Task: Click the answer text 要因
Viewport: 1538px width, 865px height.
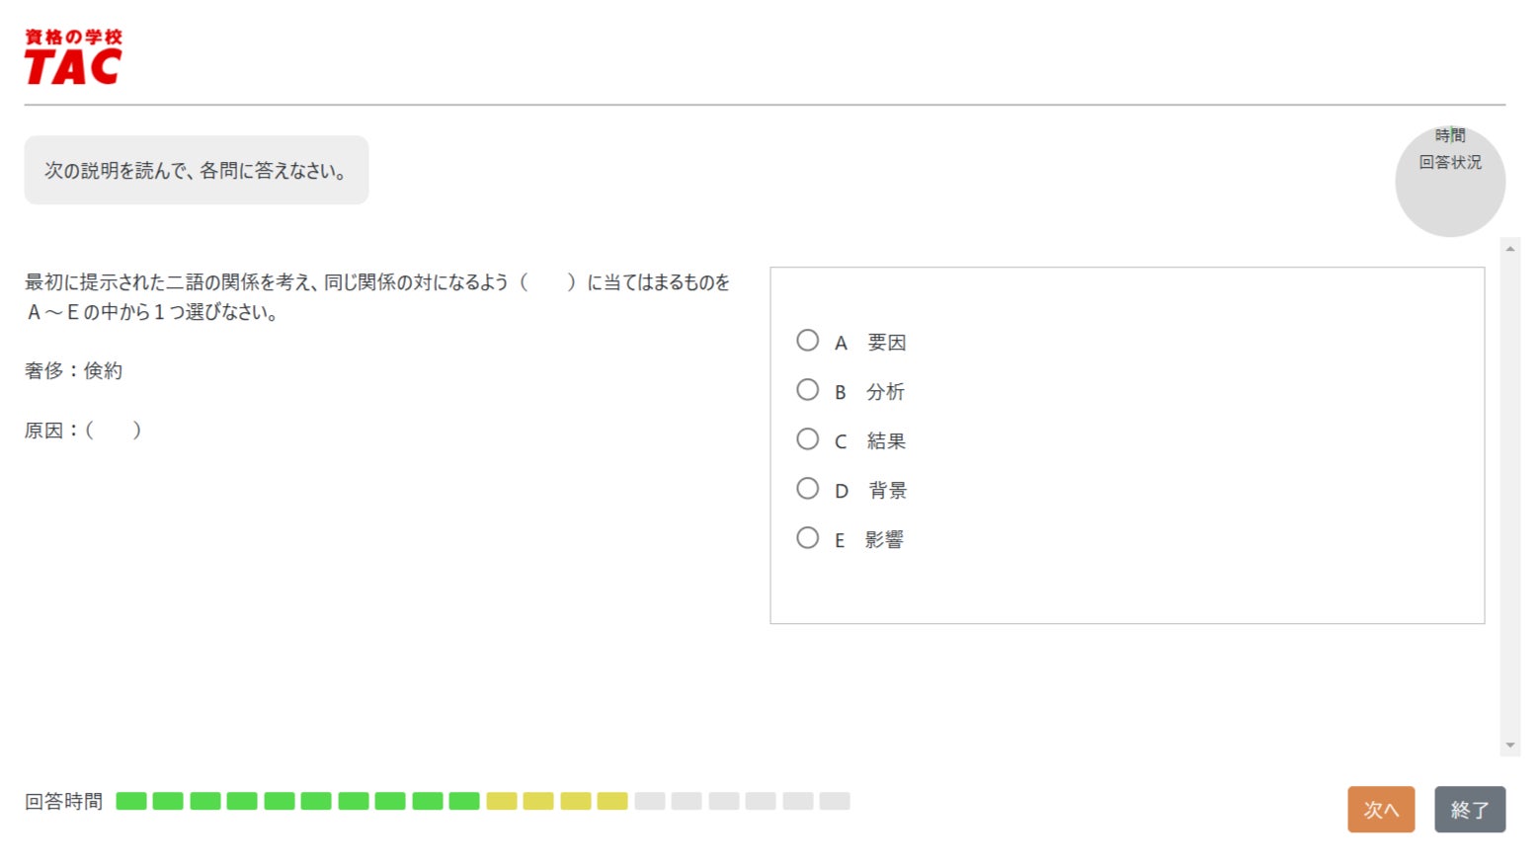Action: pyautogui.click(x=886, y=343)
